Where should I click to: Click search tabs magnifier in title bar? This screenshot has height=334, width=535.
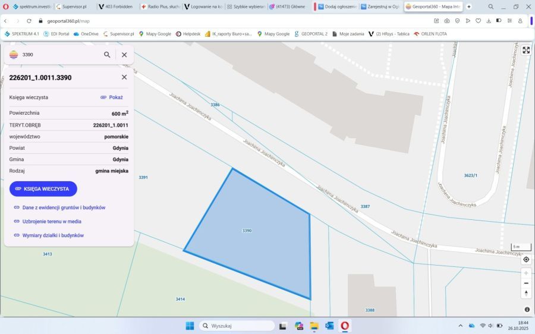(490, 7)
